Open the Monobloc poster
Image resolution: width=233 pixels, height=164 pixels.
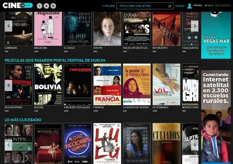(48, 143)
